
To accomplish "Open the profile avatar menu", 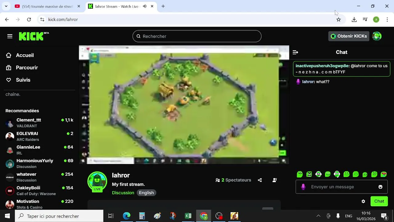I will (x=377, y=36).
